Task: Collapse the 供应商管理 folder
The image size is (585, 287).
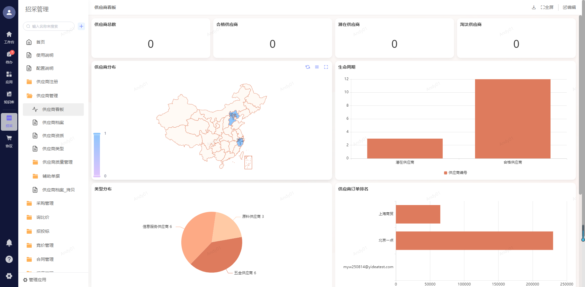Action: pos(47,96)
